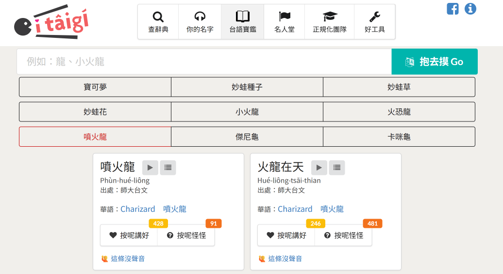Click romanization Hué-liông-tsāi-thian text
Image resolution: width=503 pixels, height=274 pixels.
tap(289, 181)
